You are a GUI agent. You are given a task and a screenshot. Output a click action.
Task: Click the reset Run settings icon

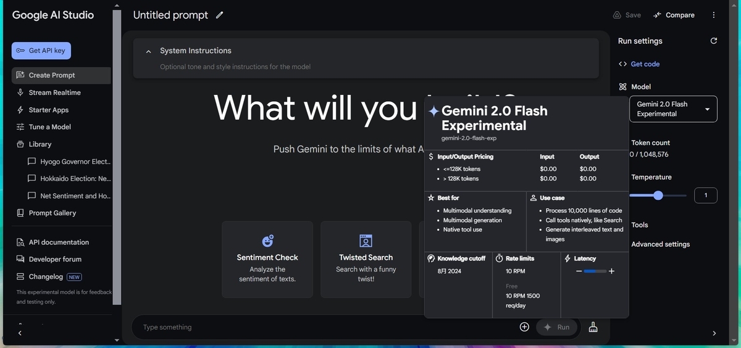tap(714, 41)
